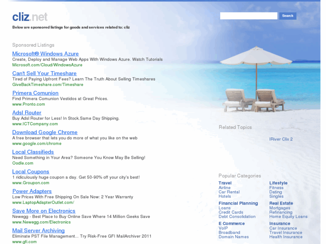Viewport: 326px width, 244px height.
Task: Visit the Oodle.com green URL
Action: 23,163
